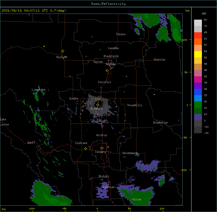Click the Limestone label

(39, 90)
